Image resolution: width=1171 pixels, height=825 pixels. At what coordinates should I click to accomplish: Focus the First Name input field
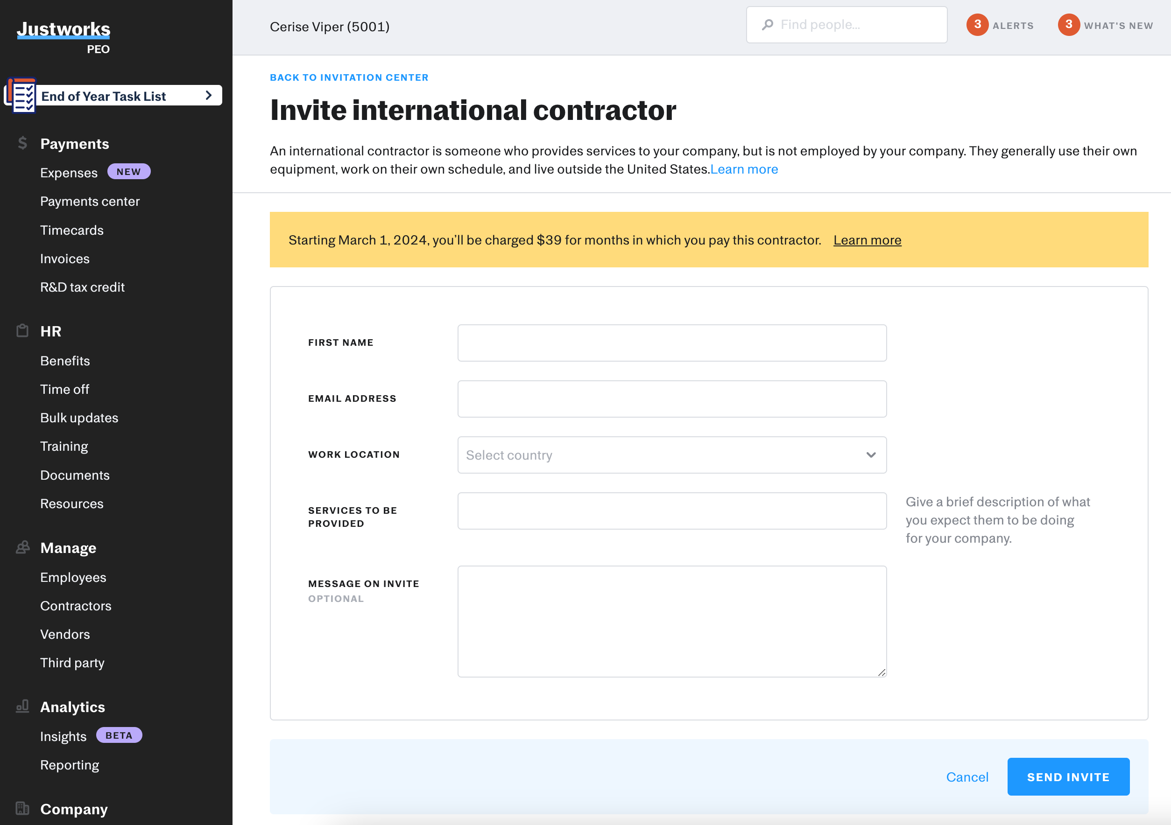coord(672,343)
